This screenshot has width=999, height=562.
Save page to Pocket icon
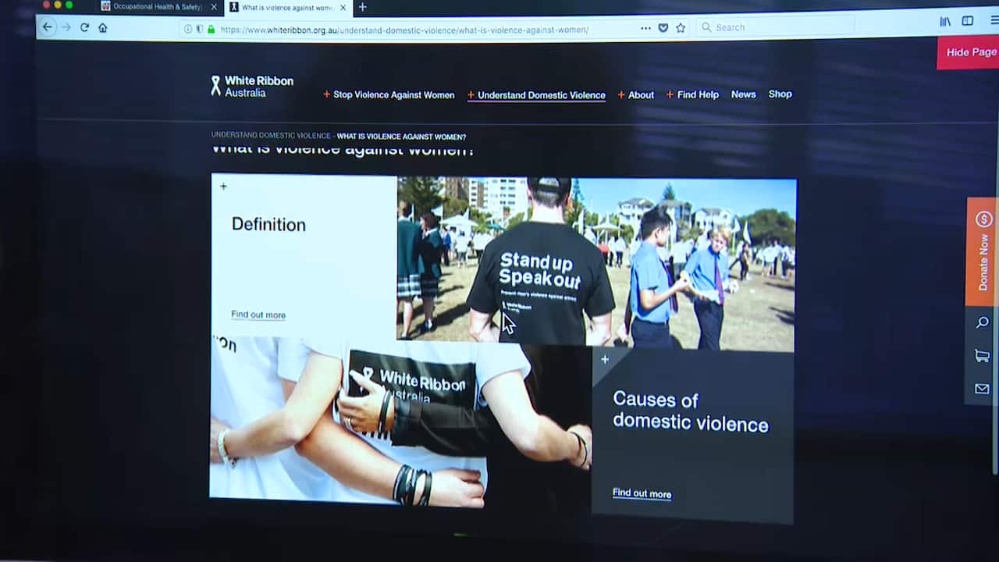click(x=663, y=28)
